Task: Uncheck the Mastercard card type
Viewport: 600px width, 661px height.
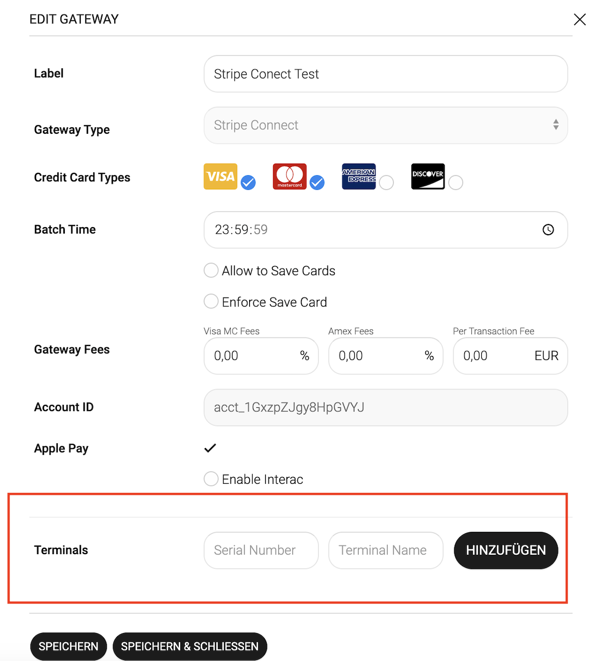Action: point(317,183)
